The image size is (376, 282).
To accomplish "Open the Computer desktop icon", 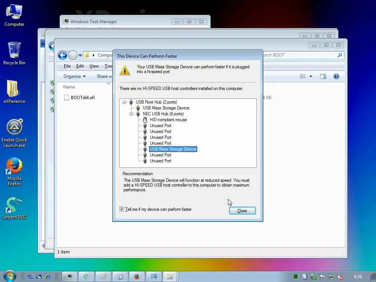I will coord(14,15).
